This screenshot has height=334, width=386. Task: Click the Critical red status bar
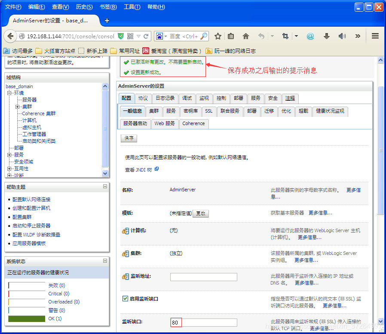tap(27, 294)
